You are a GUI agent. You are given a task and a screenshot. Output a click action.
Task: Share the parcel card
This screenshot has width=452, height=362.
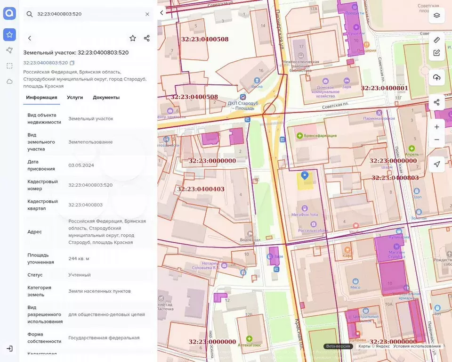[147, 38]
